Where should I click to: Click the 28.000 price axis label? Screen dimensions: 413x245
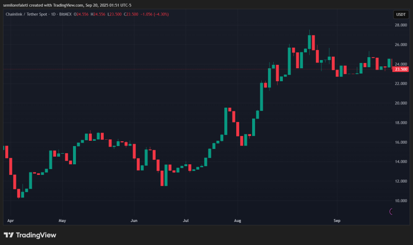click(x=401, y=25)
